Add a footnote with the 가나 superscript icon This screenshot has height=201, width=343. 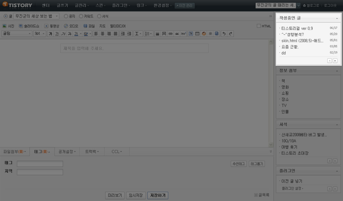pos(183,34)
